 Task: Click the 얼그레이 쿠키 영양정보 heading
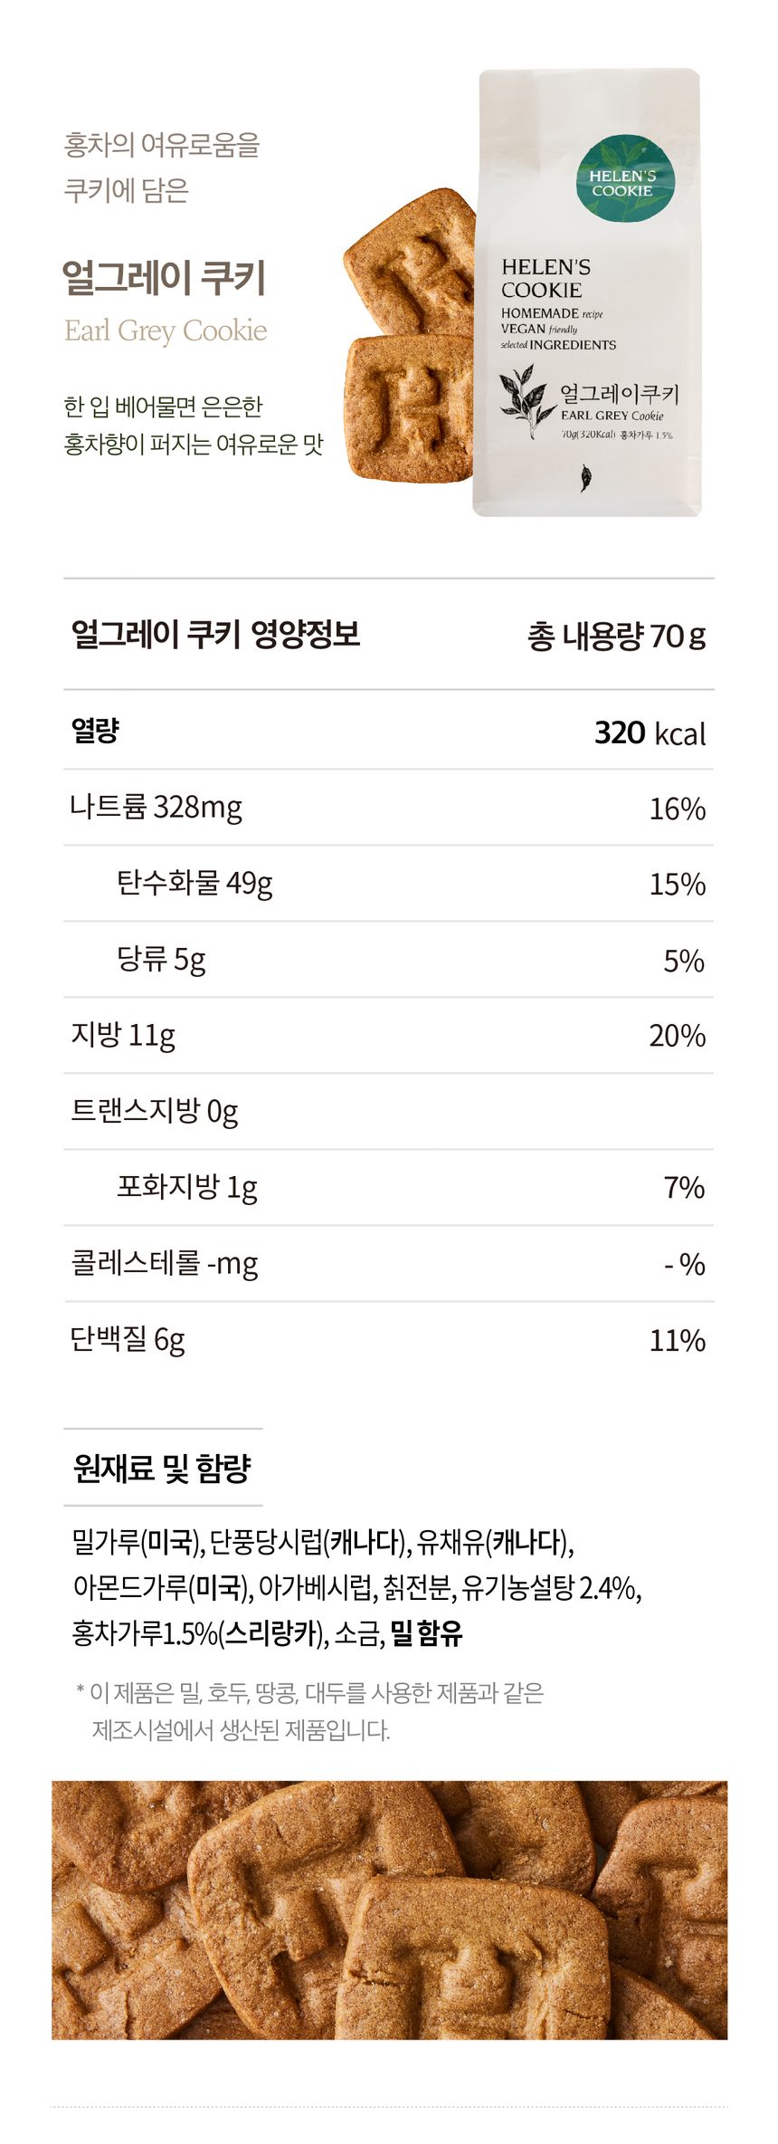coord(215,634)
